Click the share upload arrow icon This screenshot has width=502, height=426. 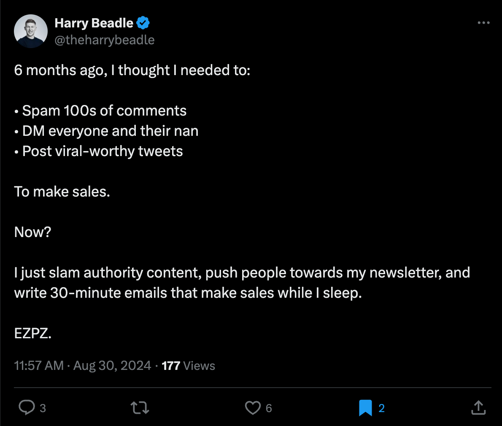tap(478, 407)
